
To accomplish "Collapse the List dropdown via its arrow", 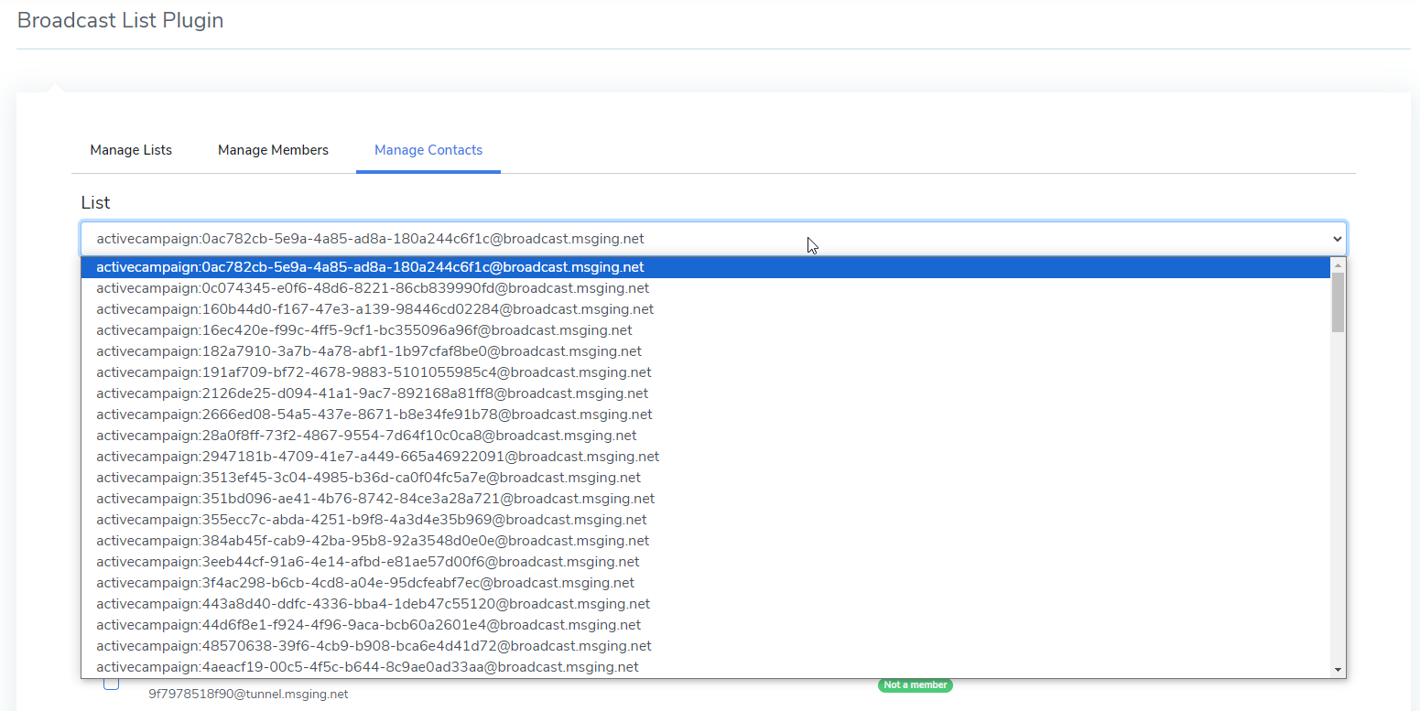I will [1338, 239].
